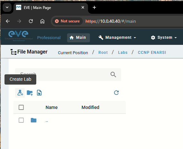The width and height of the screenshot is (183, 149).
Task: Click the Create Lab flask icon
Action: [20, 93]
